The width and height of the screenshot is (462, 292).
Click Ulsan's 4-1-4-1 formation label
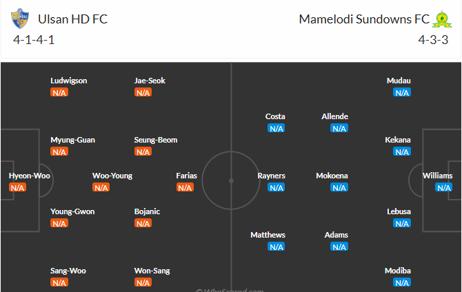point(34,40)
